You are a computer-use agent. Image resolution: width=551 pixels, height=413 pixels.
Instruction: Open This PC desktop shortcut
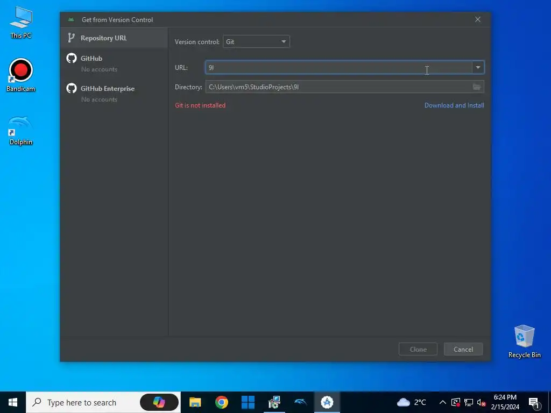click(x=21, y=23)
